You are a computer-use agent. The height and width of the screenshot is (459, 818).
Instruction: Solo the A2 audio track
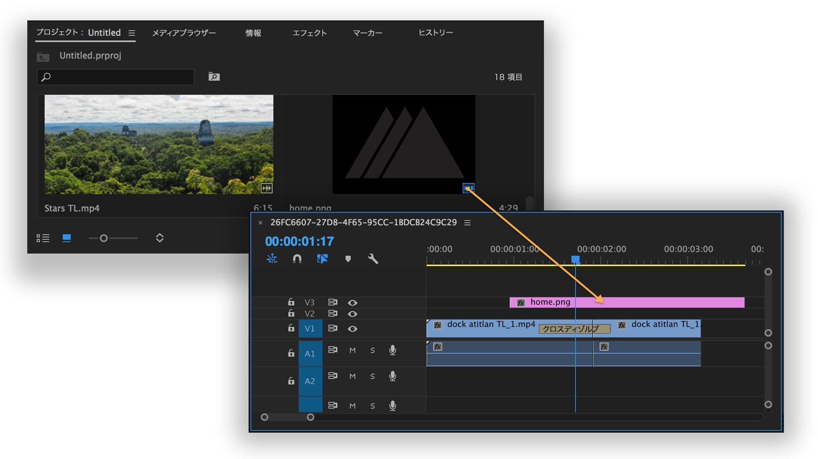pos(373,376)
